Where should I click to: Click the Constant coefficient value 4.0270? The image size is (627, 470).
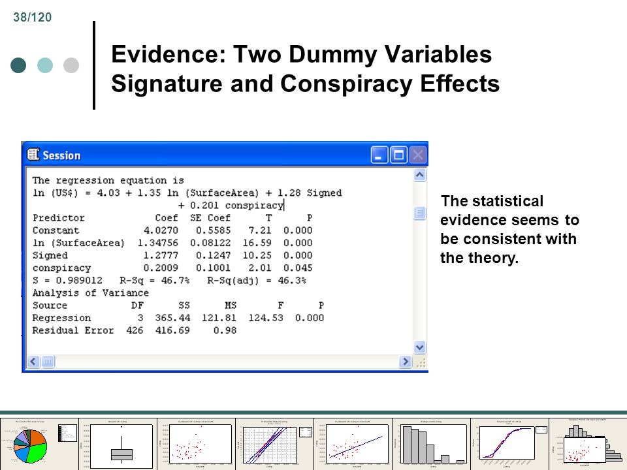161,230
